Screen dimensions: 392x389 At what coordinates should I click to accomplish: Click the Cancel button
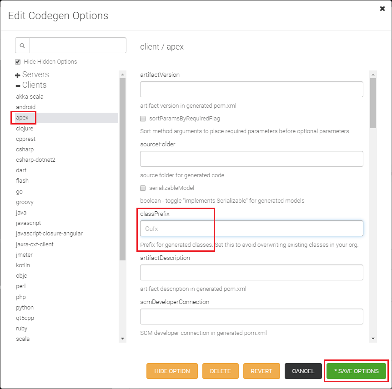point(303,371)
